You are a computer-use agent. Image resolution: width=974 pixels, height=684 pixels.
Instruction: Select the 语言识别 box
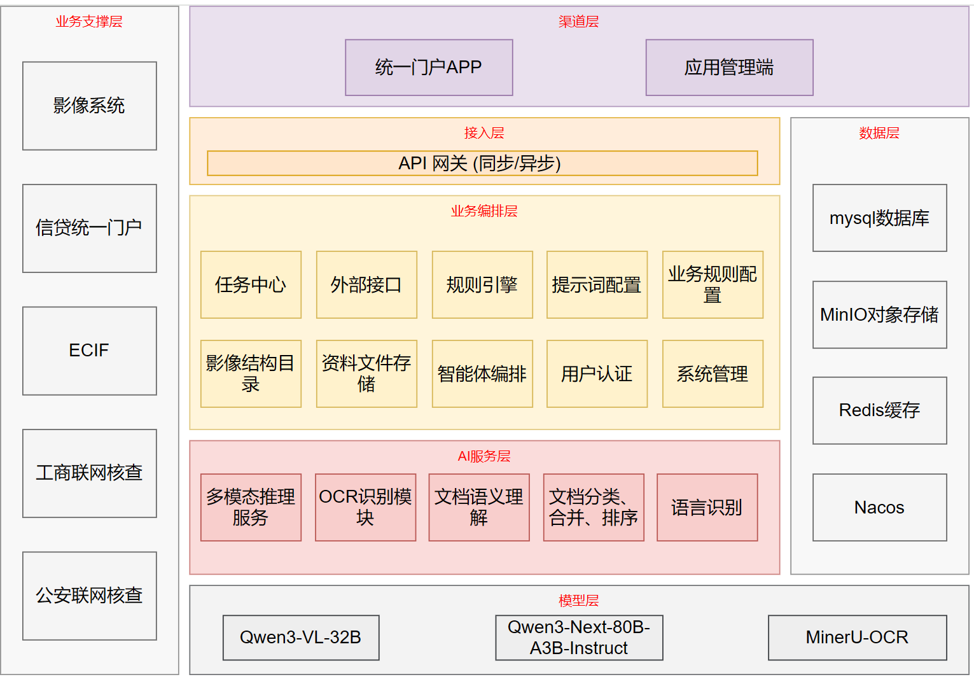(707, 507)
